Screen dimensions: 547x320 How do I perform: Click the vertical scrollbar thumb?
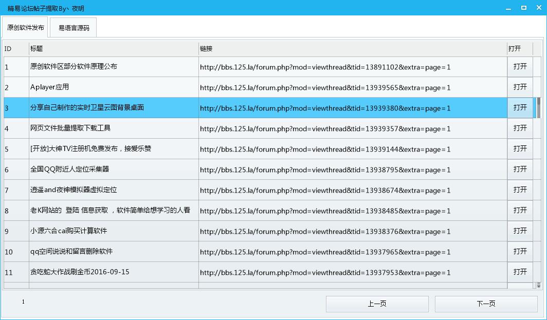pyautogui.click(x=539, y=107)
